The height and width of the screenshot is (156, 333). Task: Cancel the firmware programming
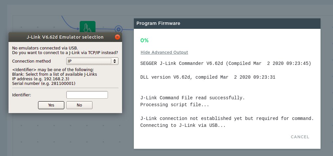[x=300, y=137]
